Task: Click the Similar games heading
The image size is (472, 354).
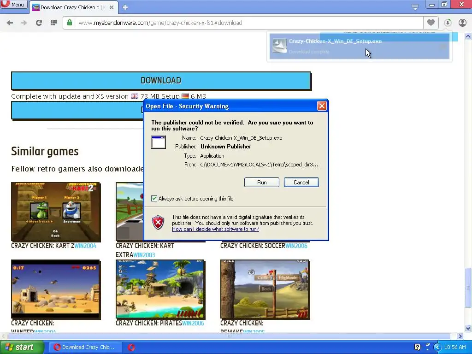Action: (x=45, y=151)
